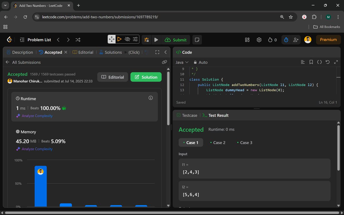Submit the solution
344x215 pixels.
click(176, 40)
